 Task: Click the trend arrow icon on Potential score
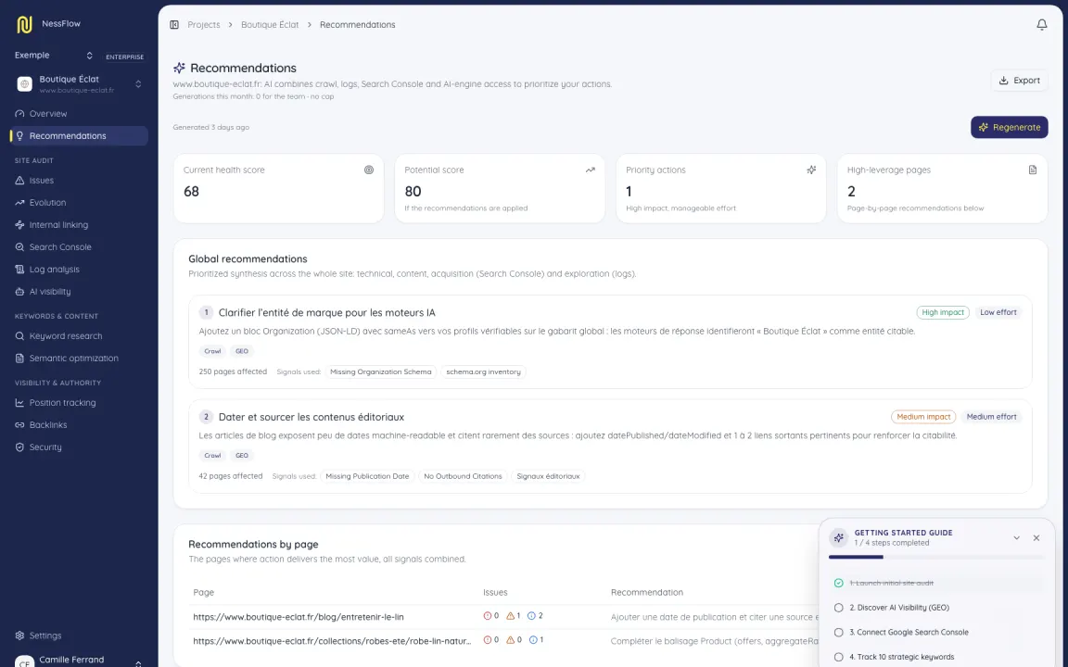[x=590, y=170]
